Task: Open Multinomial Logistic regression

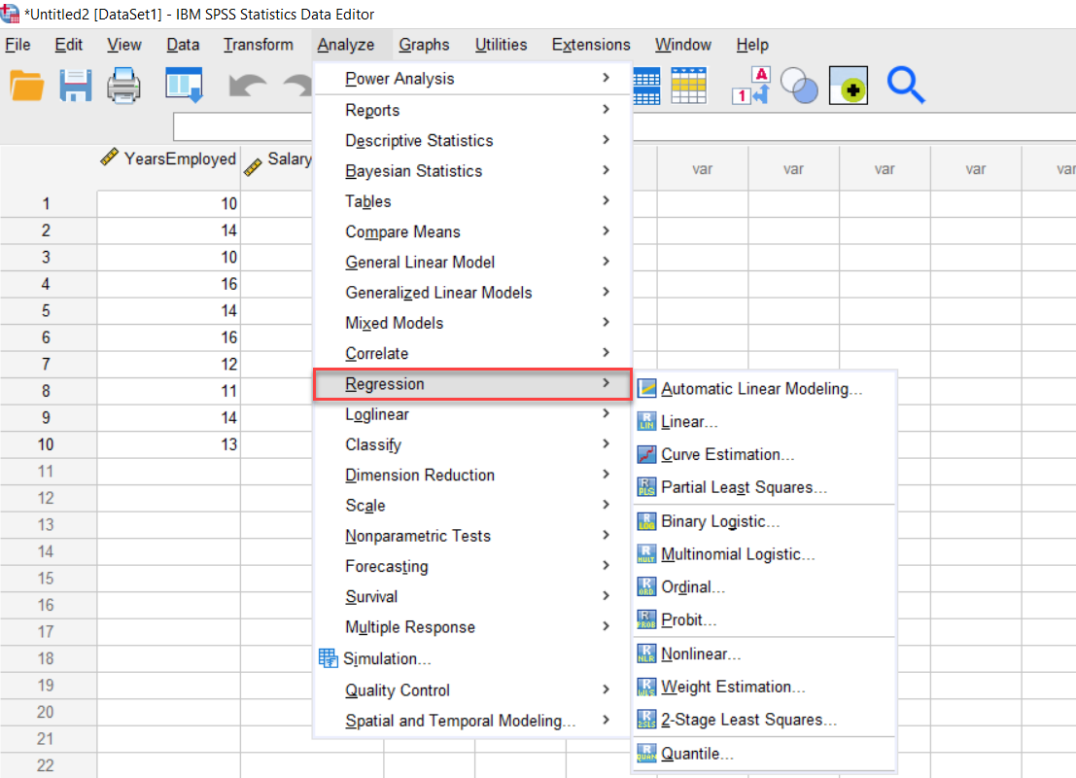Action: click(x=764, y=554)
